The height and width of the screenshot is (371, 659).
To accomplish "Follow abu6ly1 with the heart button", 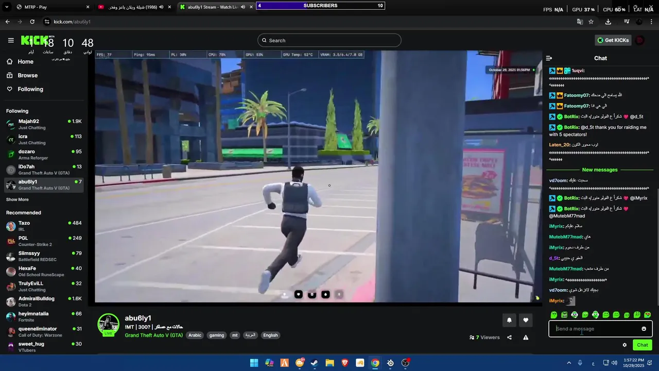I will tap(526, 320).
